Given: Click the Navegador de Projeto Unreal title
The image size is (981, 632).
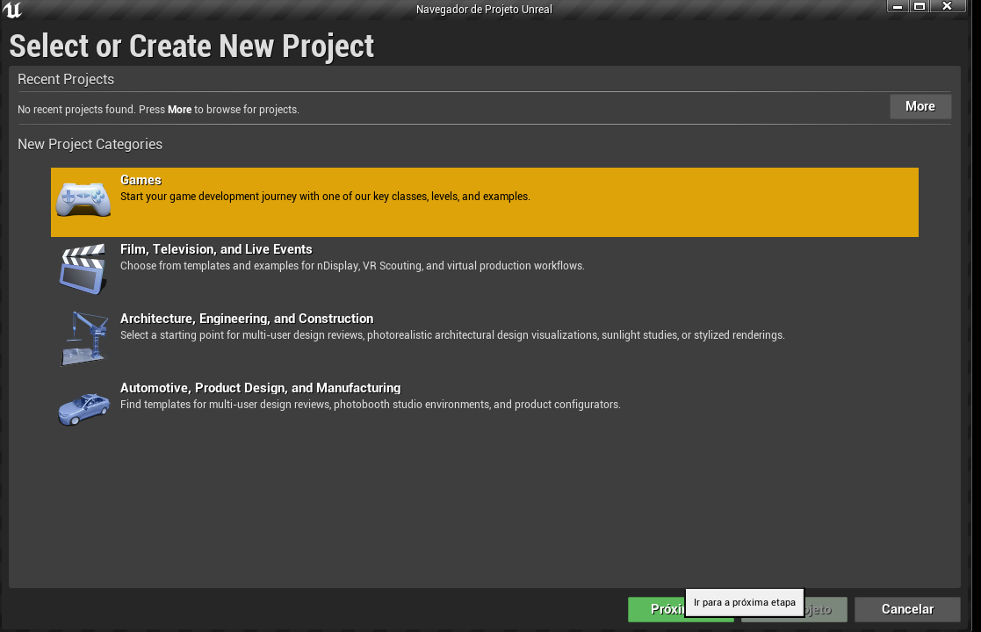Looking at the screenshot, I should coord(484,10).
